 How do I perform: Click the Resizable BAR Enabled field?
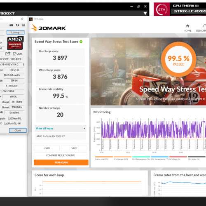point(14,112)
